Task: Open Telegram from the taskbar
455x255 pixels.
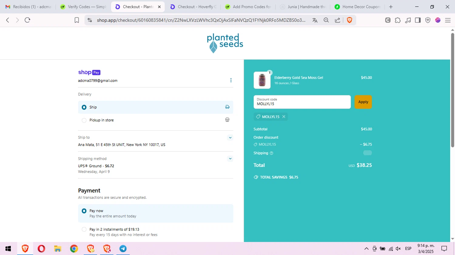Action: [123, 249]
